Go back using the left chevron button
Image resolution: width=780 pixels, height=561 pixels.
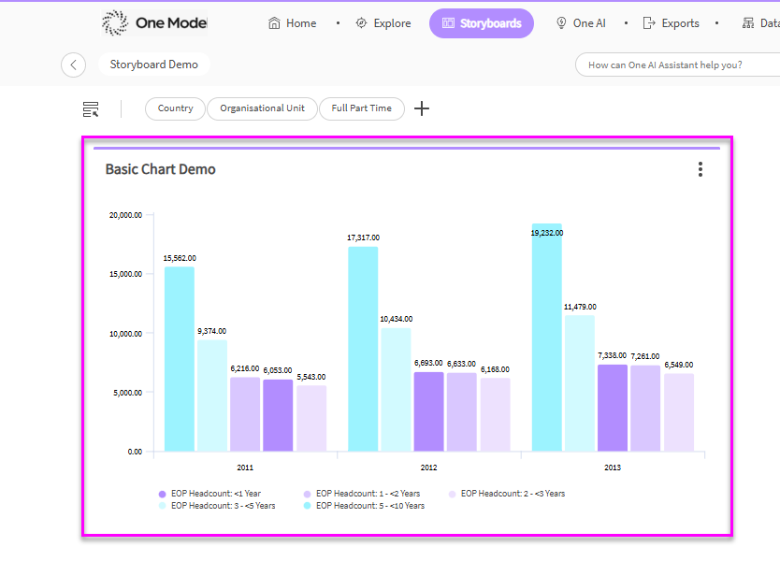tap(73, 65)
